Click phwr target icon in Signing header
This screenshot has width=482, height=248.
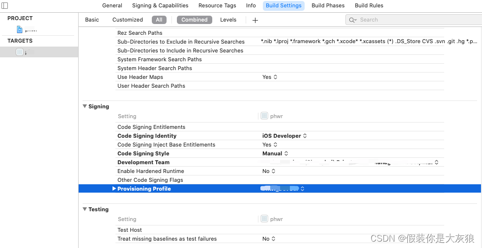click(x=264, y=116)
